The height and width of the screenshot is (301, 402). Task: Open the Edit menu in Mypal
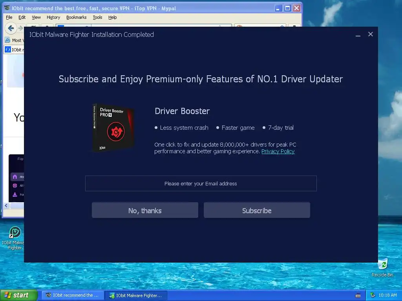click(22, 17)
